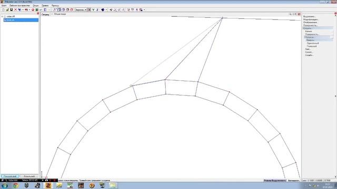The image size is (337, 189).
Task: Select the highlighted object in the tree
Action: click(21, 20)
